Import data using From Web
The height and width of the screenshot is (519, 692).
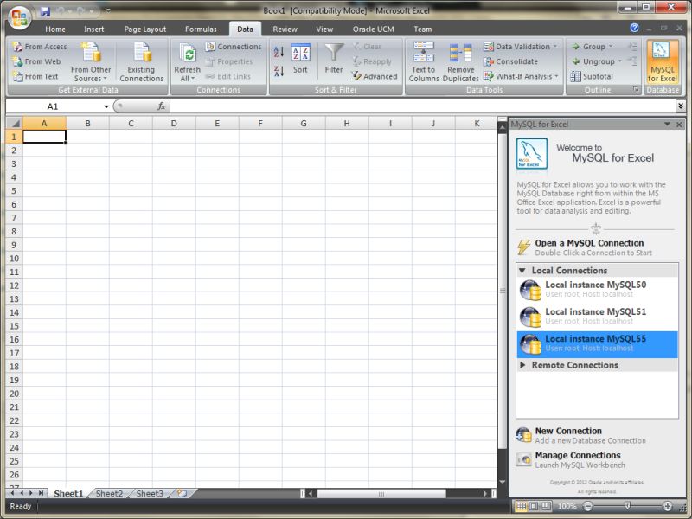tap(35, 60)
